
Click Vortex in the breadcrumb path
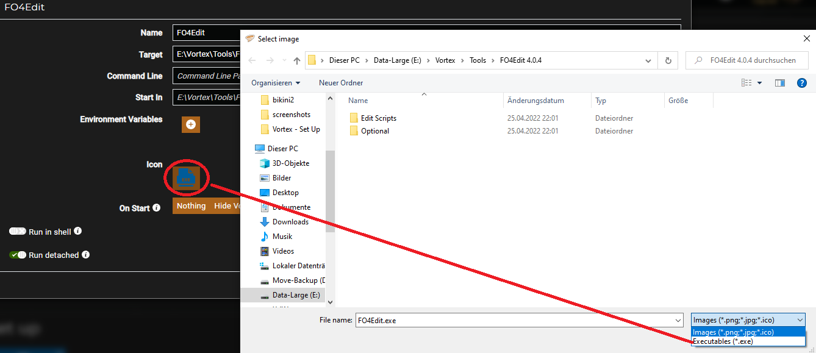click(x=445, y=60)
